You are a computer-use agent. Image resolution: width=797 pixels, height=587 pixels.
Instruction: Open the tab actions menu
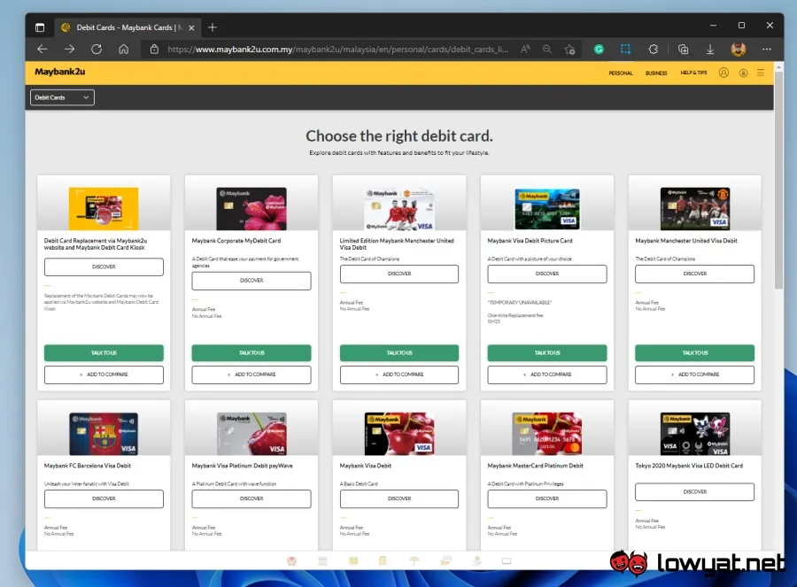(x=40, y=27)
